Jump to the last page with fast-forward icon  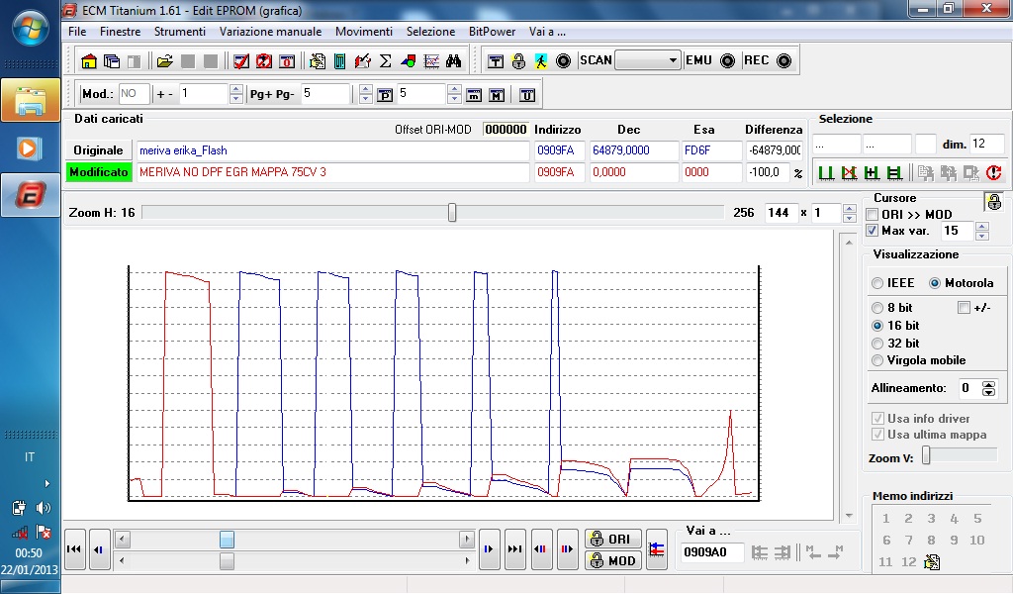tap(514, 549)
